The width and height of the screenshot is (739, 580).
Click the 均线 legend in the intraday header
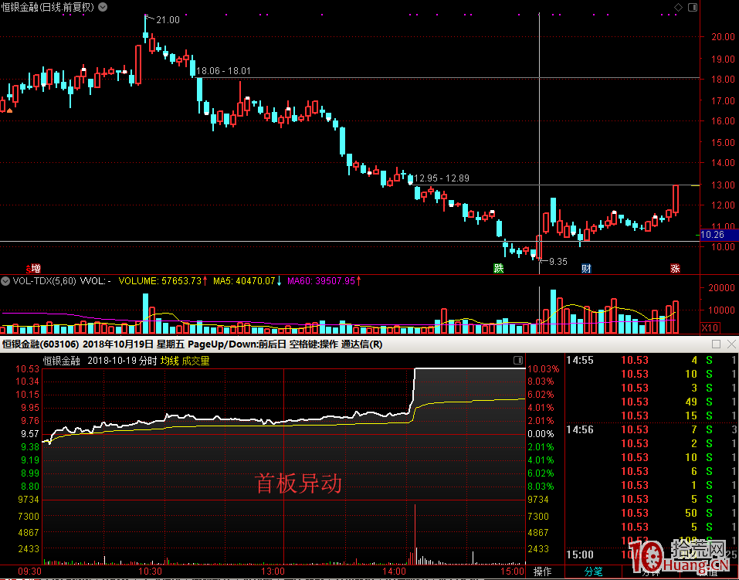click(169, 361)
